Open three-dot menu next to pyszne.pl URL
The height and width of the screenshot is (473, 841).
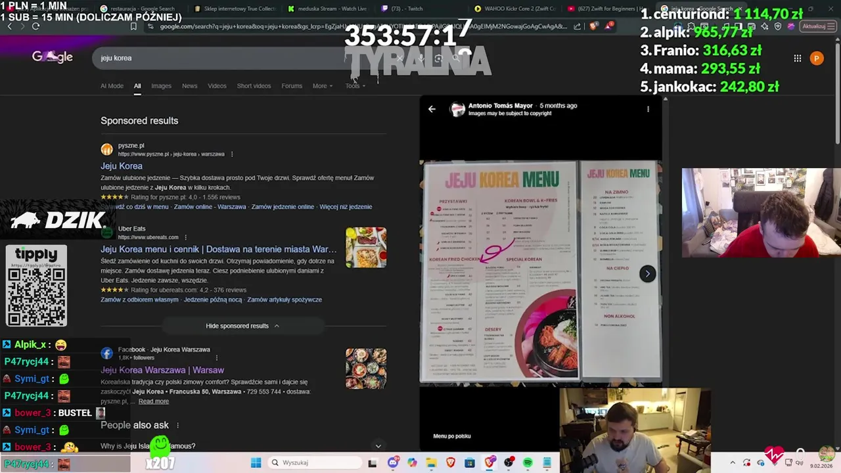point(232,154)
